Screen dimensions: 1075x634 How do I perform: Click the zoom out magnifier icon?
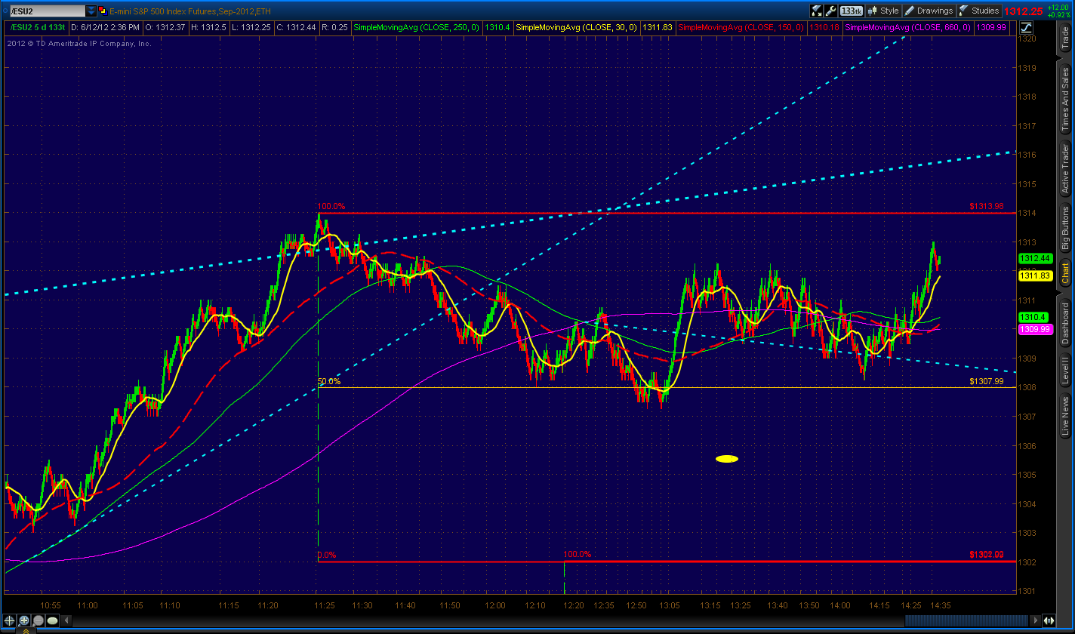click(38, 621)
